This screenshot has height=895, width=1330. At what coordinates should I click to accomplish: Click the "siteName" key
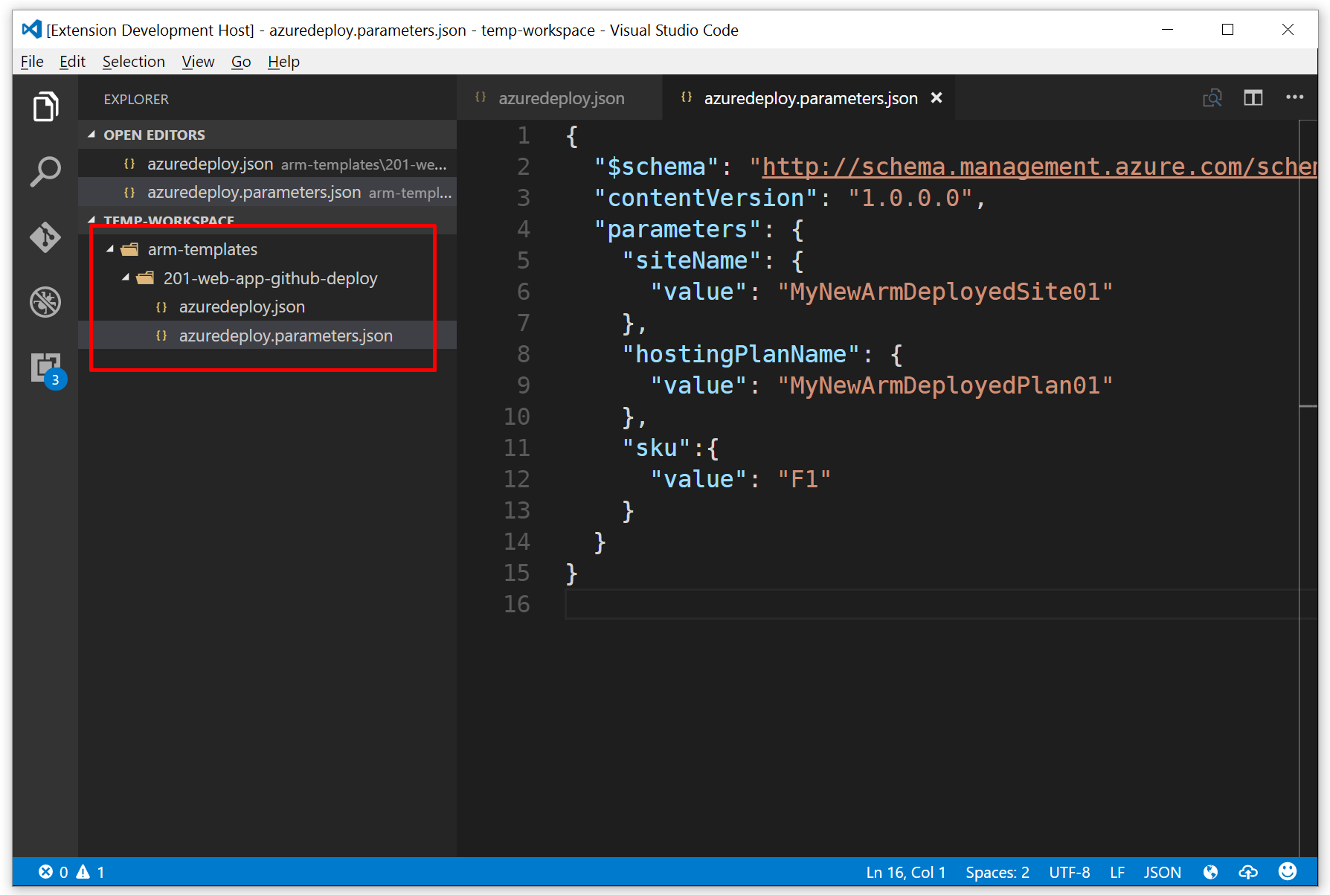coord(691,260)
